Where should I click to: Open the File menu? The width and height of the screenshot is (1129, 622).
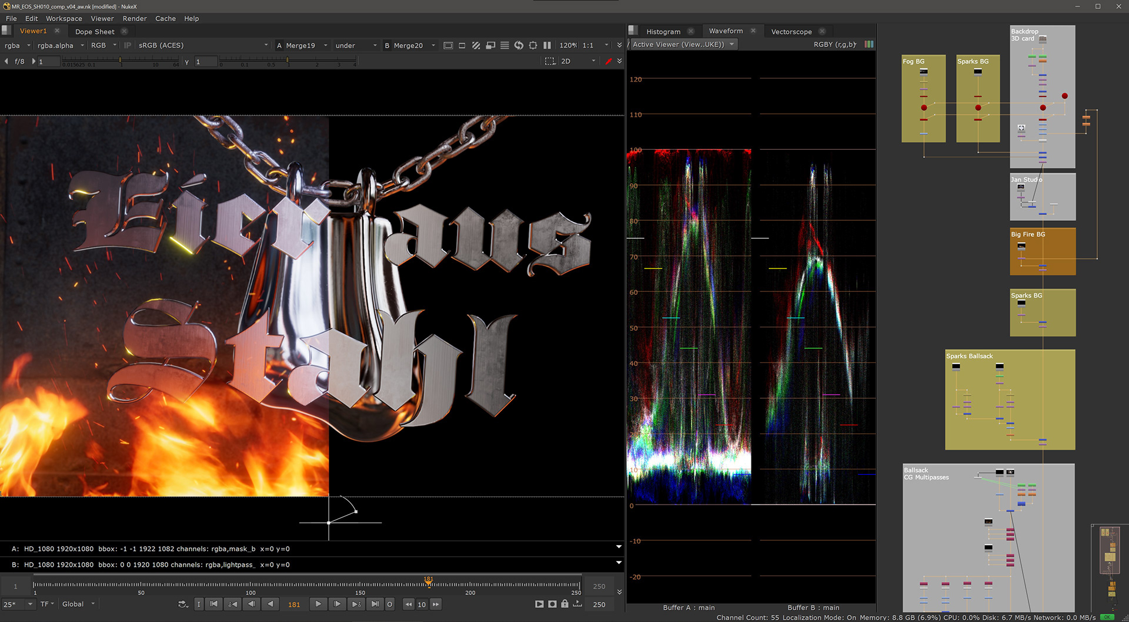pyautogui.click(x=11, y=19)
